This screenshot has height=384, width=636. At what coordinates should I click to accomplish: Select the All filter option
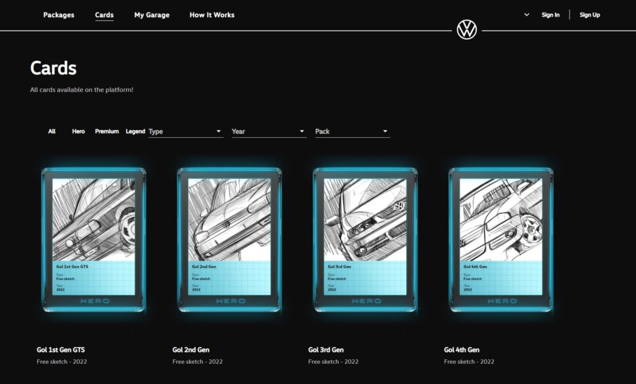point(52,131)
